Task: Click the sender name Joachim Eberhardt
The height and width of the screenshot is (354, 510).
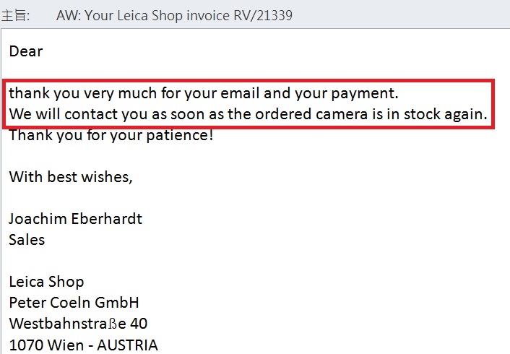Action: (x=75, y=219)
